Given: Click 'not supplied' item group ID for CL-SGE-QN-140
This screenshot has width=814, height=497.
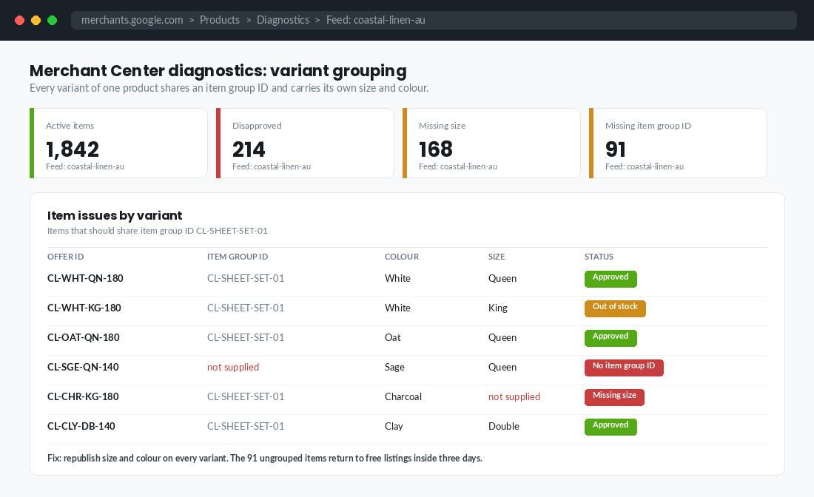Looking at the screenshot, I should 233,368.
